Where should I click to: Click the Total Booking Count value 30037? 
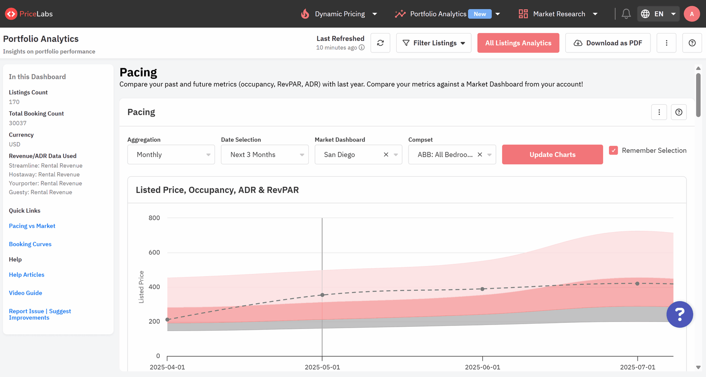point(18,123)
